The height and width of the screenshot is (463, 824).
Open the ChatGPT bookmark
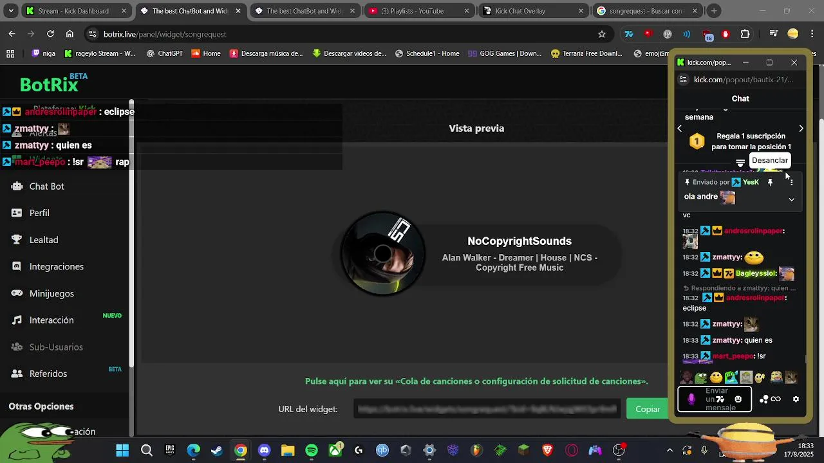pyautogui.click(x=164, y=53)
